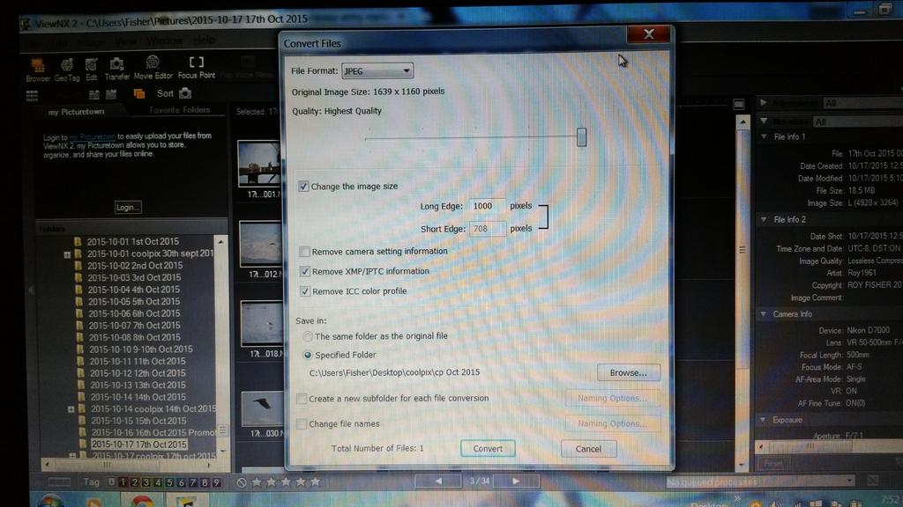The image size is (903, 507).
Task: Click the orange stacked-images icon beside Sort
Action: (138, 93)
